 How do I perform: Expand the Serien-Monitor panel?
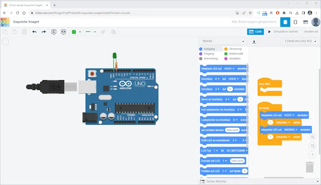[216, 182]
